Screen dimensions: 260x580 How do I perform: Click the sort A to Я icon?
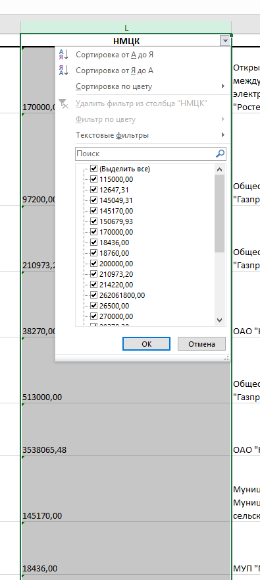click(x=64, y=55)
